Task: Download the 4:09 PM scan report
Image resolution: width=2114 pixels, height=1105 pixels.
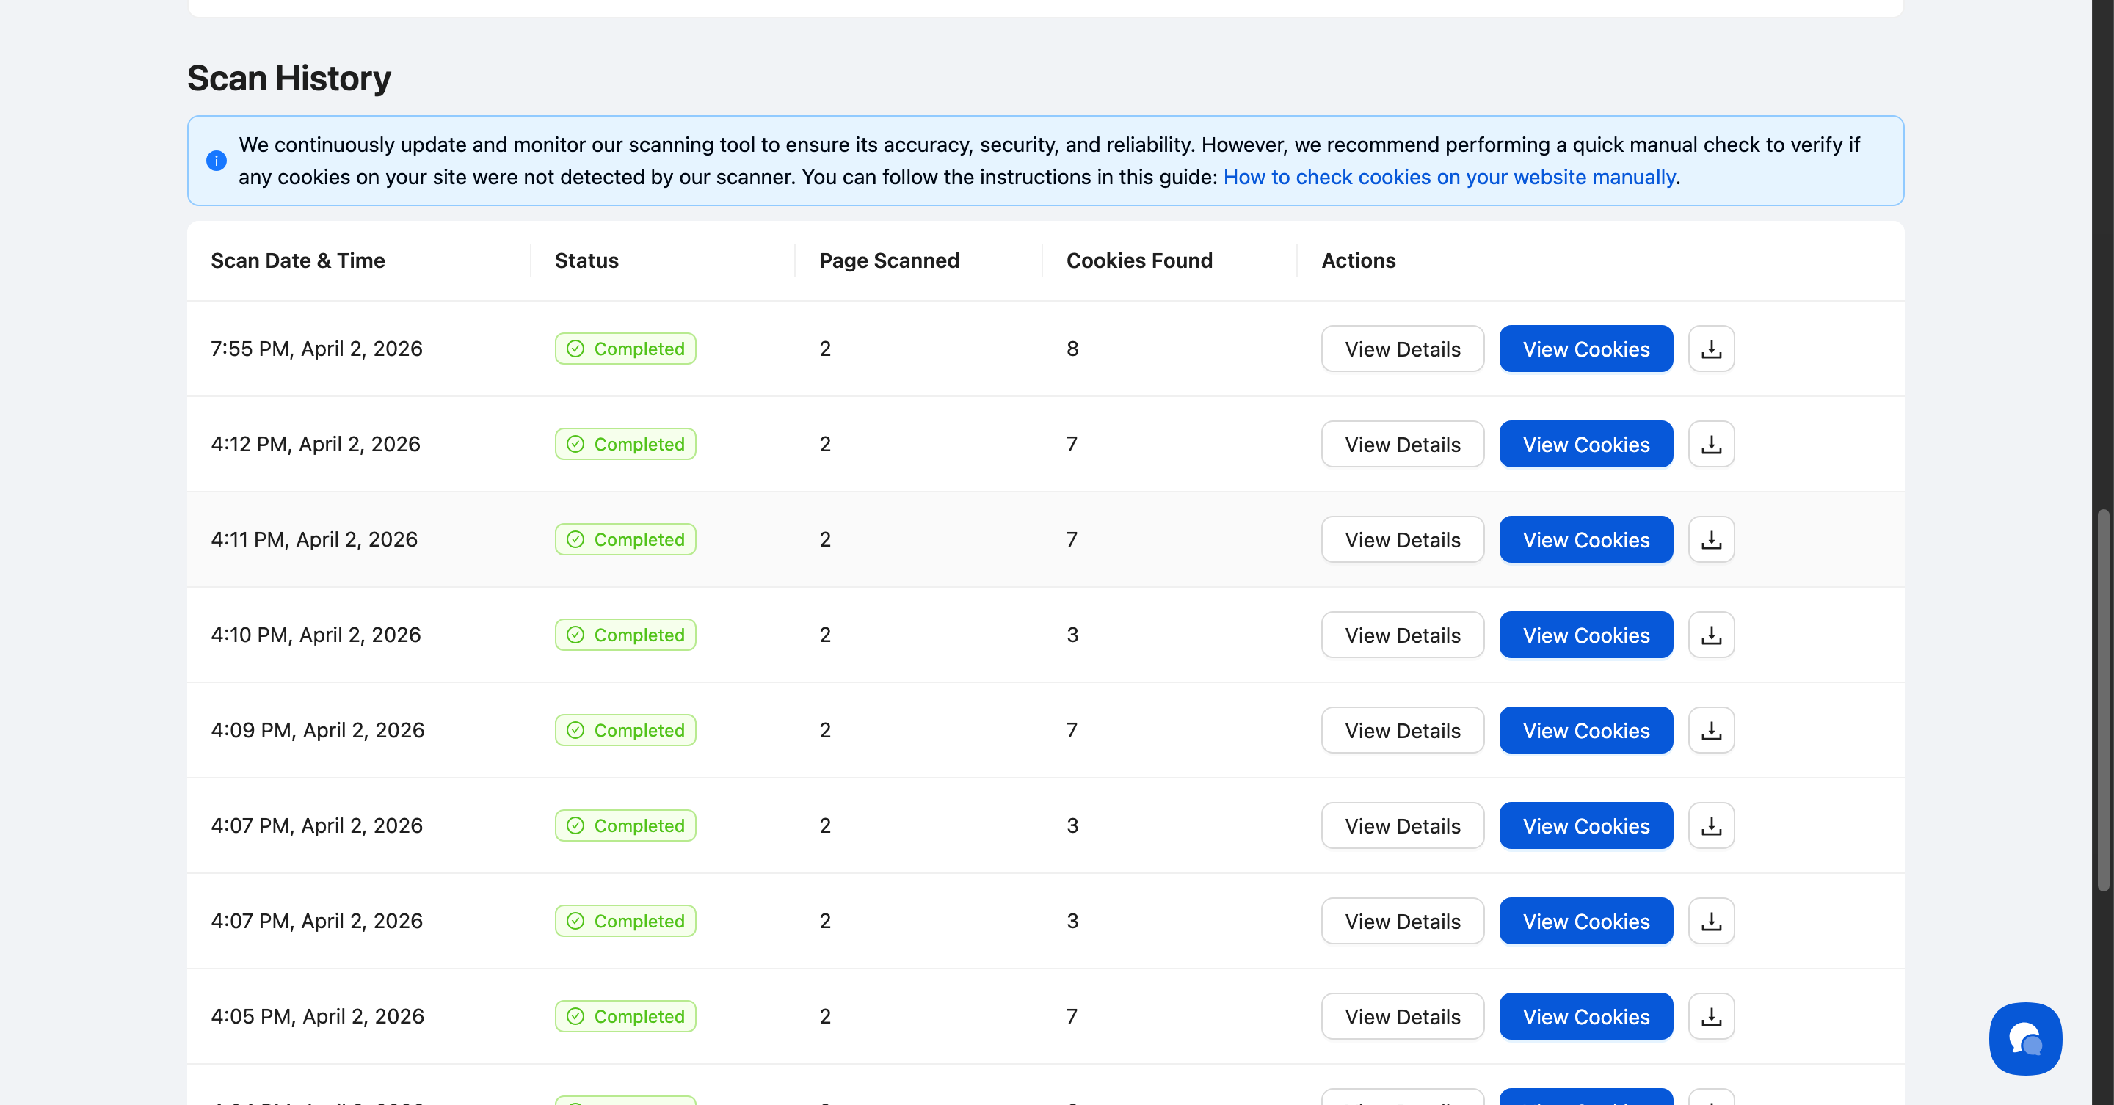Action: pyautogui.click(x=1711, y=730)
